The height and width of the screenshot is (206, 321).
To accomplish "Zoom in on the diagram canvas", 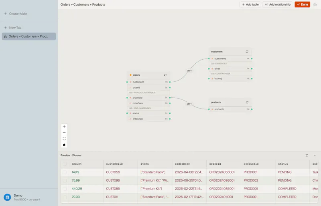I will 64,127.
